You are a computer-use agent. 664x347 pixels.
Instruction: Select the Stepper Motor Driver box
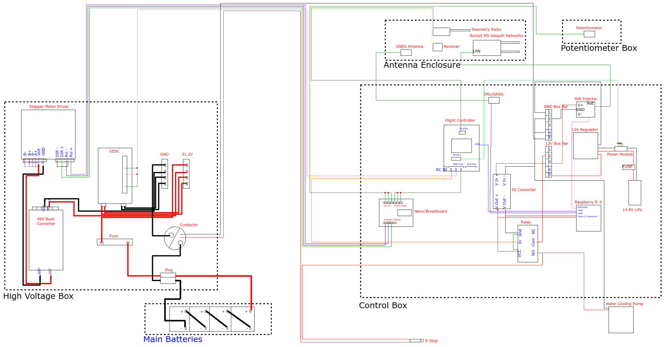[48, 134]
